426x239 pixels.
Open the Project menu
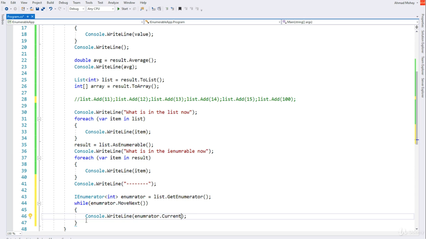(37, 3)
